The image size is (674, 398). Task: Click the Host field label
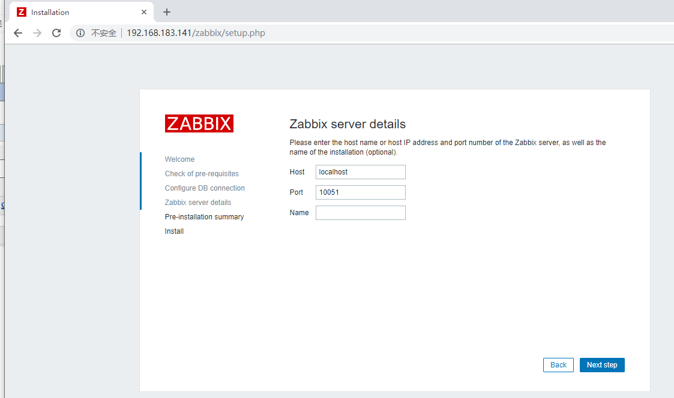(x=297, y=172)
